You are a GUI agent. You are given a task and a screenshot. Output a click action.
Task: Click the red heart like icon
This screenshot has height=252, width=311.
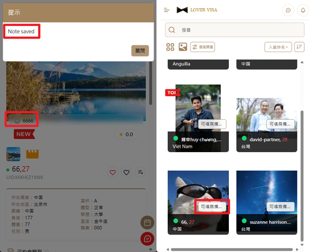(x=113, y=172)
